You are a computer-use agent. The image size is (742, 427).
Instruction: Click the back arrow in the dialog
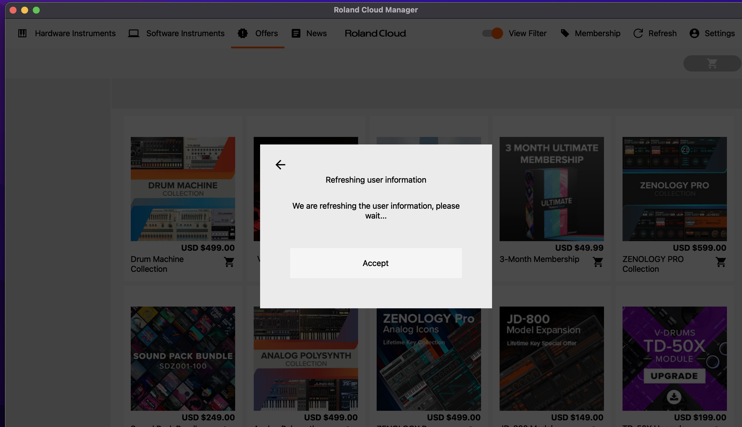(x=280, y=164)
